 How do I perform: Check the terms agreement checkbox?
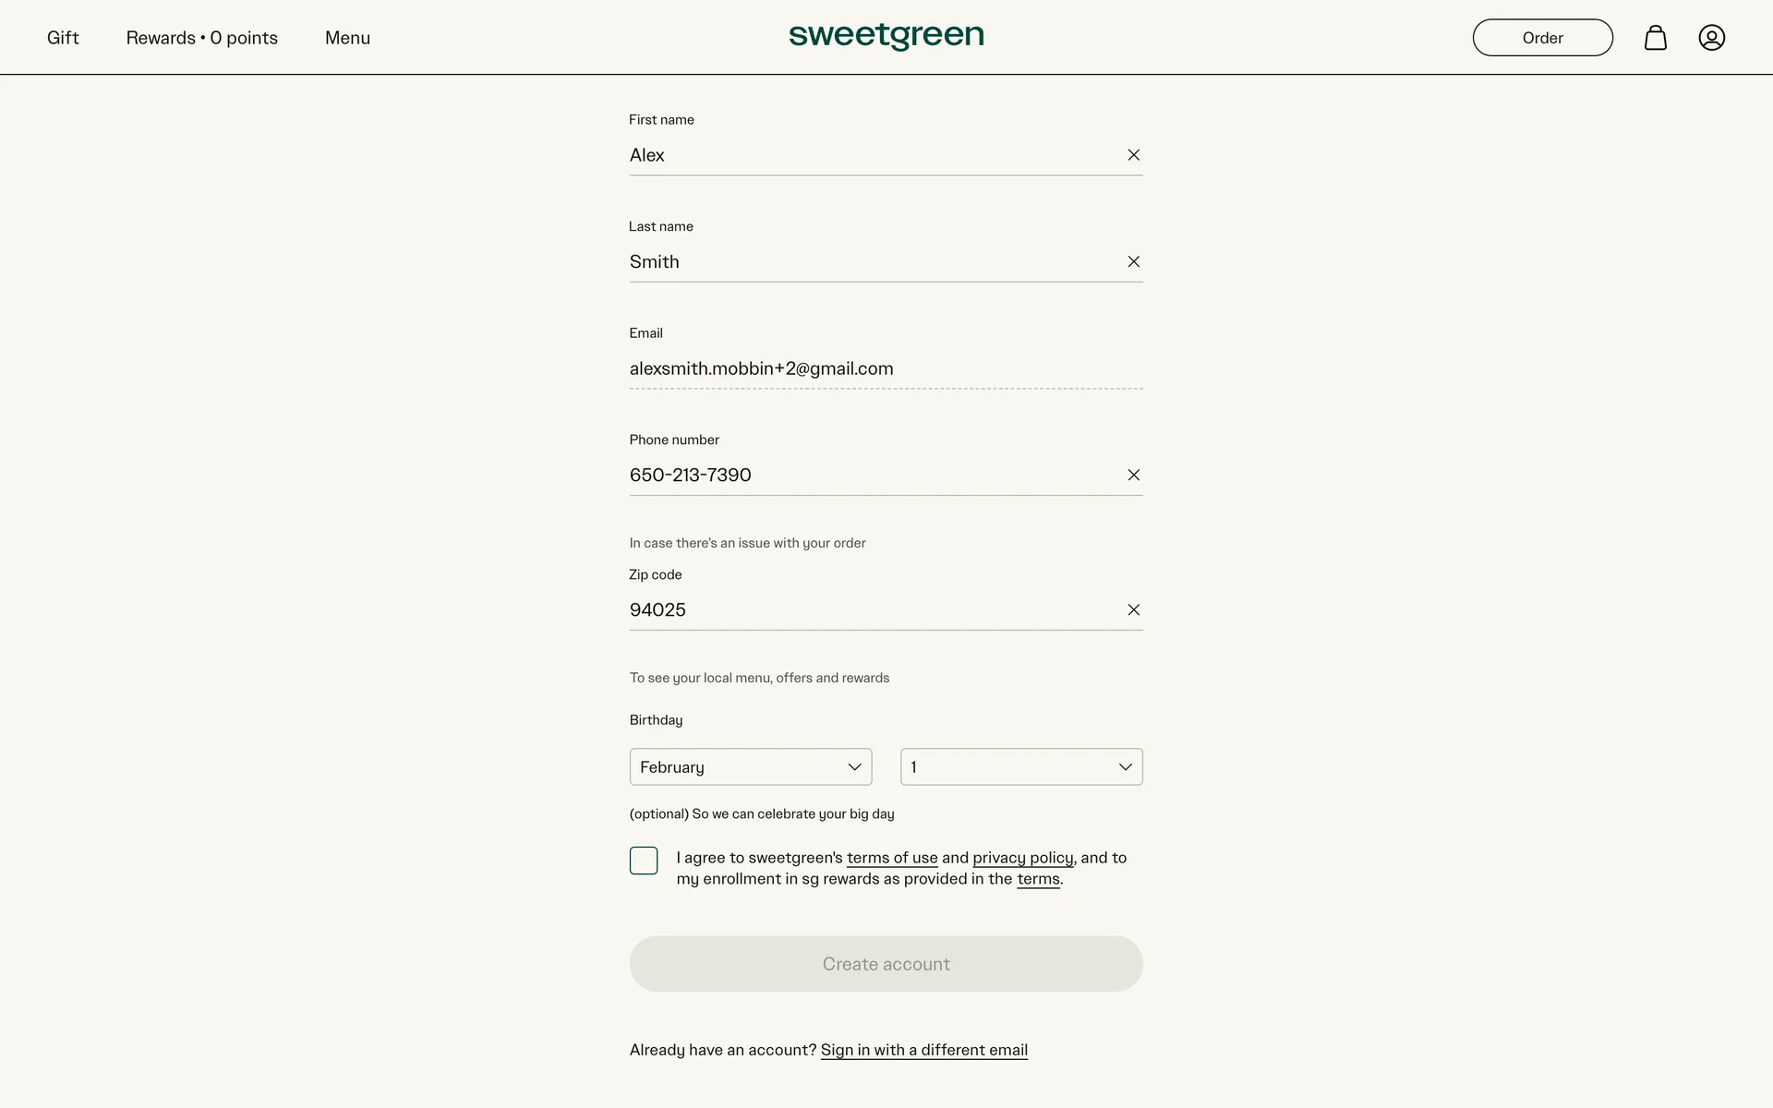(x=644, y=861)
